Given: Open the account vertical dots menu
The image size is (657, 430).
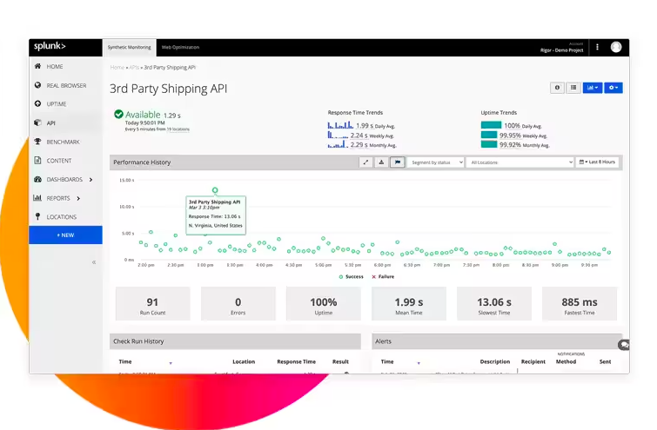Looking at the screenshot, I should point(597,47).
